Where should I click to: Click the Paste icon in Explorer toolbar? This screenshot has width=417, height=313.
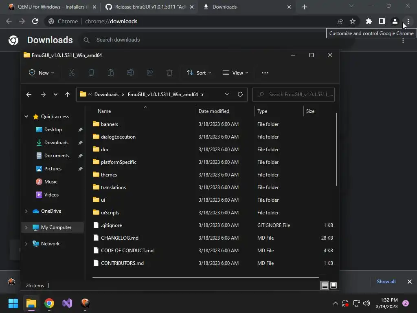(111, 73)
